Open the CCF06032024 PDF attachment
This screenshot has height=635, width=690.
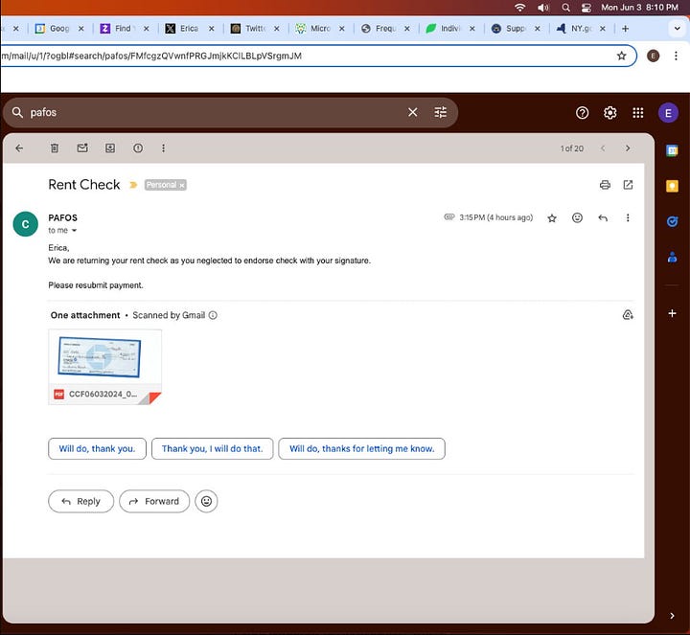pyautogui.click(x=104, y=367)
